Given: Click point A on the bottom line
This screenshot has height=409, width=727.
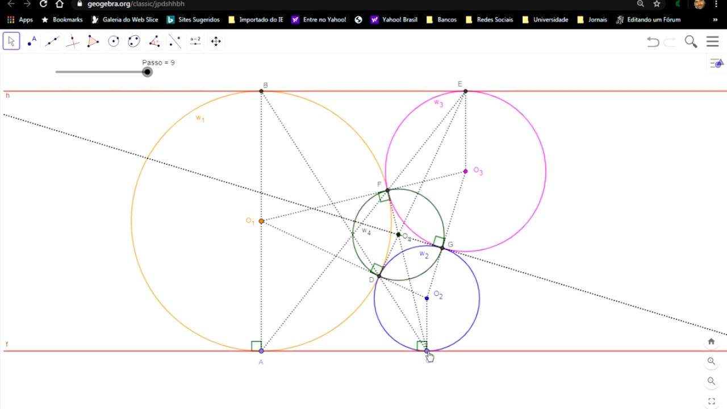Looking at the screenshot, I should (x=261, y=351).
